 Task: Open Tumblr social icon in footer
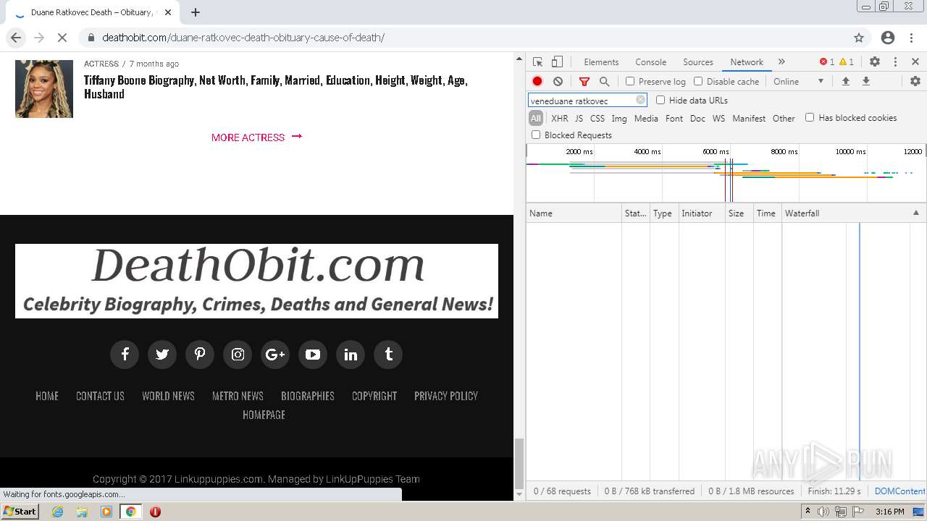[x=388, y=355]
